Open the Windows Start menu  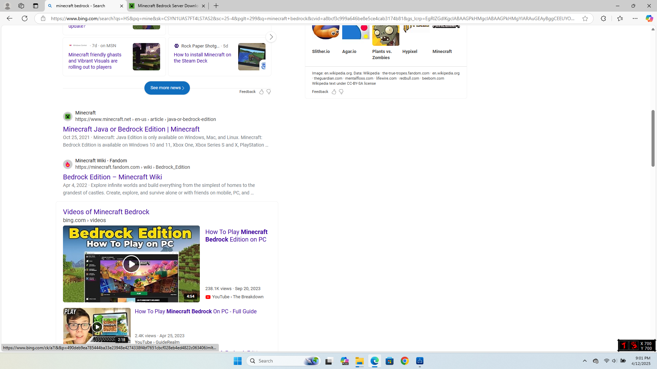pos(238,361)
